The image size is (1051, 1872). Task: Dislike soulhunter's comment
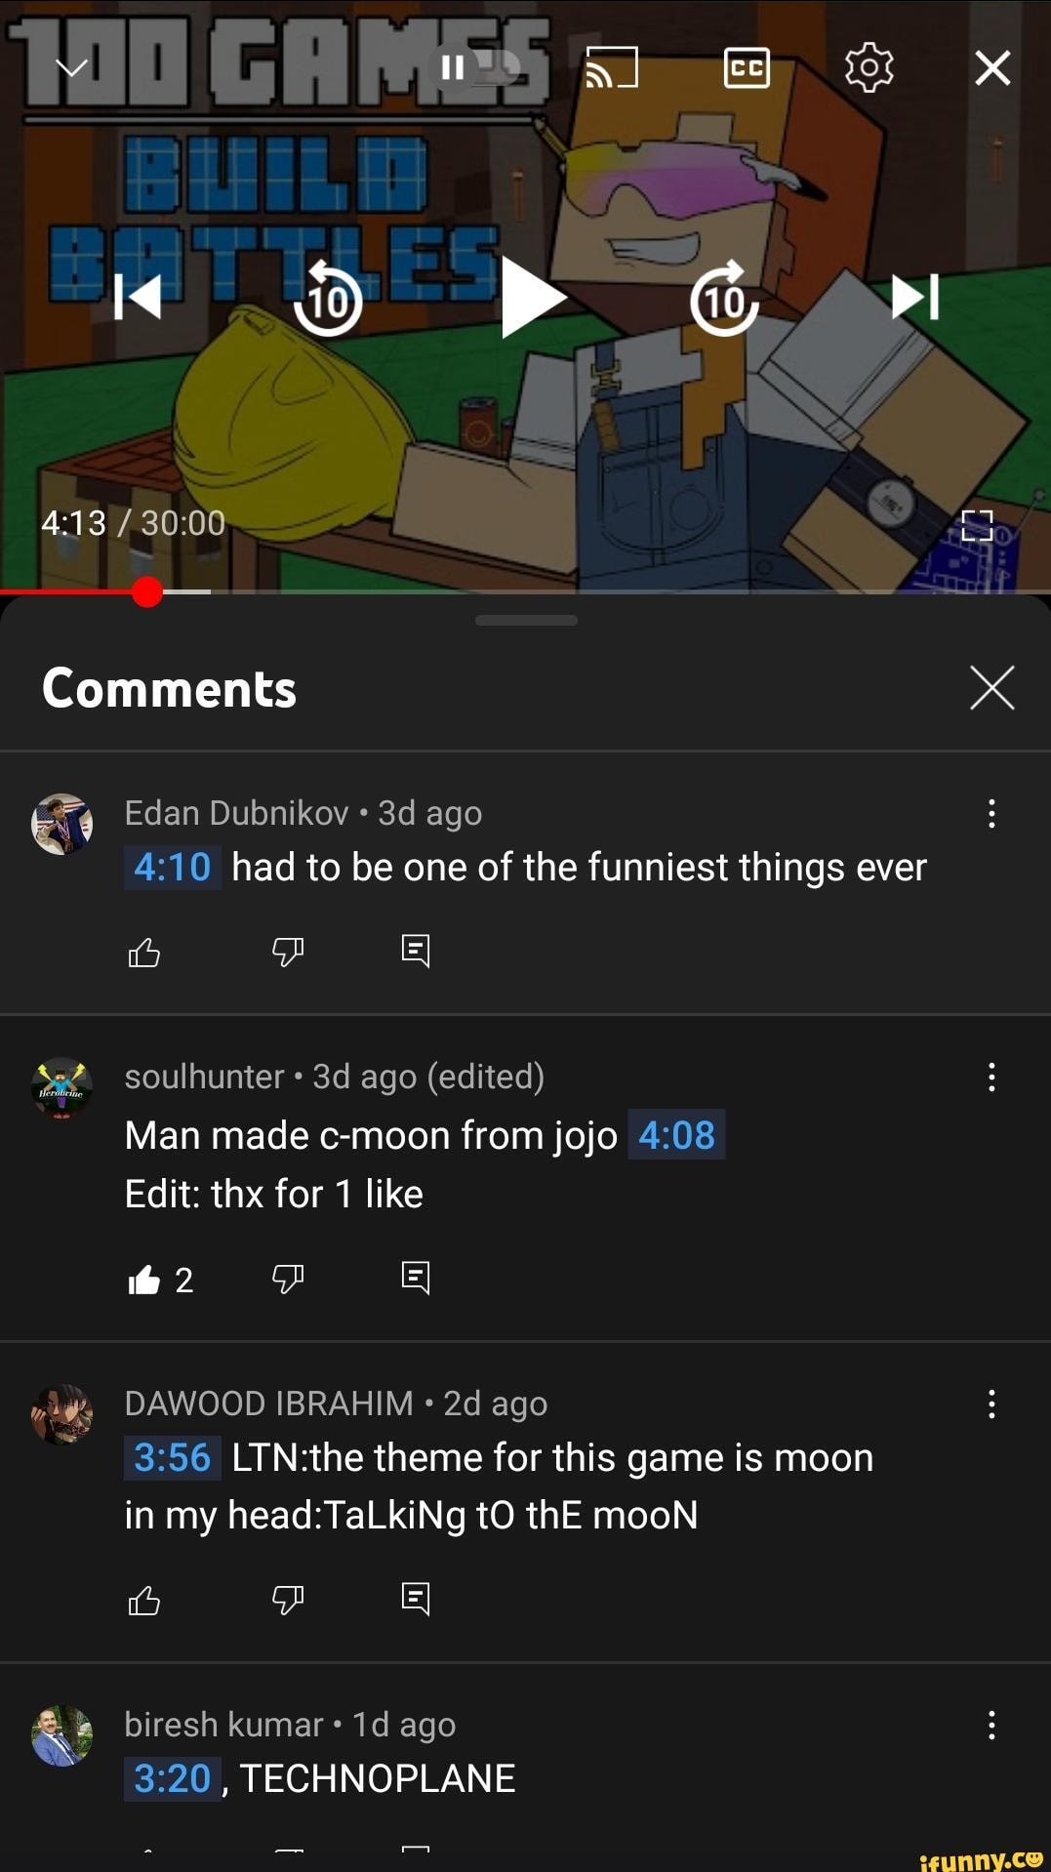pyautogui.click(x=287, y=1278)
